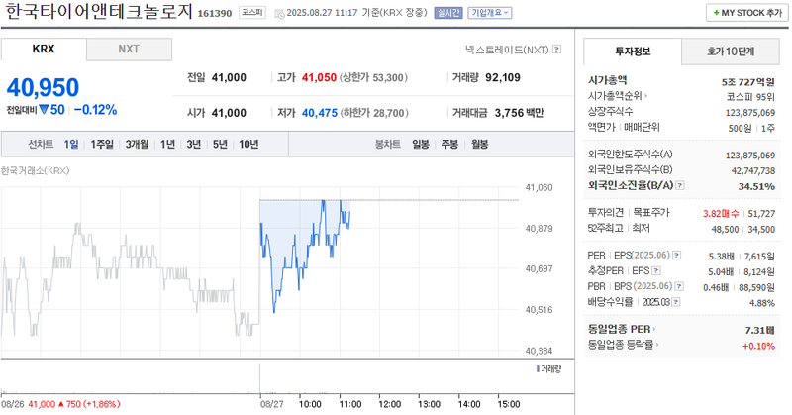Open the 투자정보 tab
Viewport: 792px width, 415px height.
(633, 52)
